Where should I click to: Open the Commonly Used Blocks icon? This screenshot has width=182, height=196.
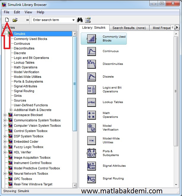click(x=91, y=39)
